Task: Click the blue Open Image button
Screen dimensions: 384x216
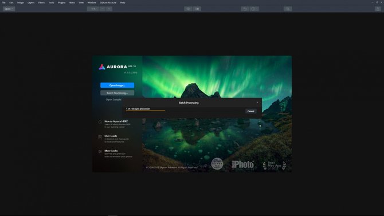Action: point(117,85)
